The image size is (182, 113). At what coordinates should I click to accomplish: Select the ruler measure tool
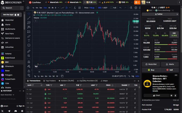(29, 51)
